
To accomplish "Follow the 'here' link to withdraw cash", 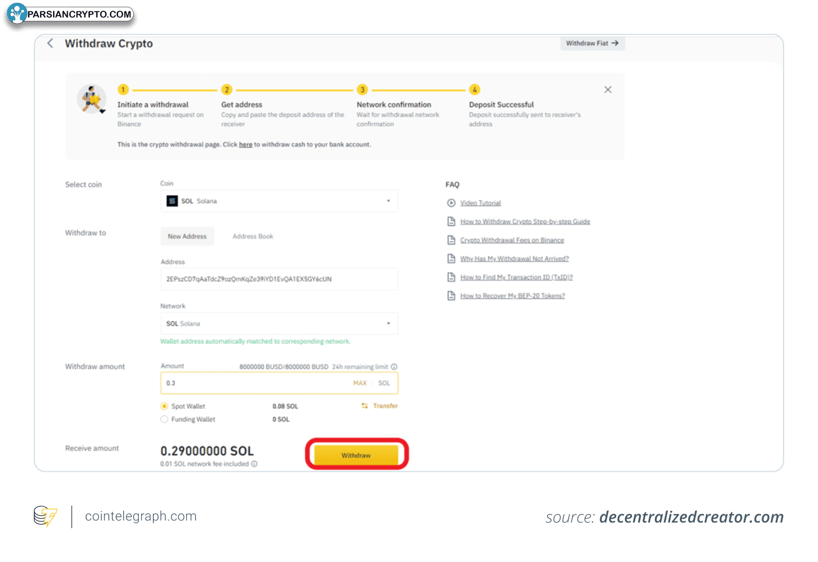I will (245, 145).
